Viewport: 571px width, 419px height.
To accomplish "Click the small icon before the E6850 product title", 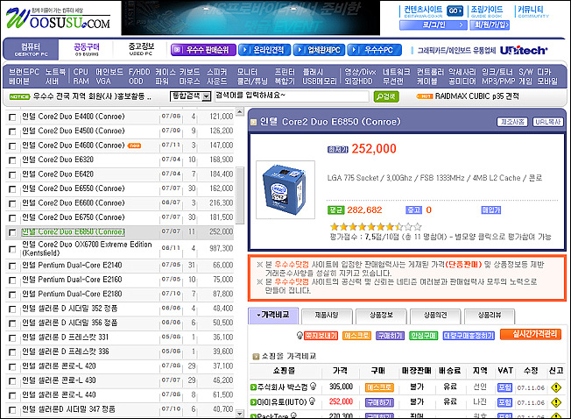I will (x=253, y=122).
